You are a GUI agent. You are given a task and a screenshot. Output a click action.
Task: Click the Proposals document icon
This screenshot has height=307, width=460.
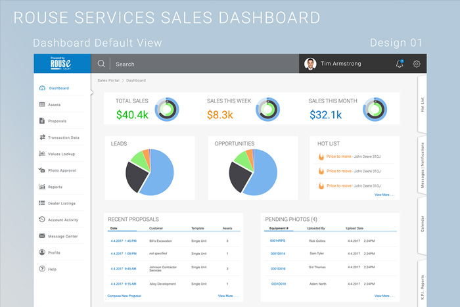coord(42,120)
